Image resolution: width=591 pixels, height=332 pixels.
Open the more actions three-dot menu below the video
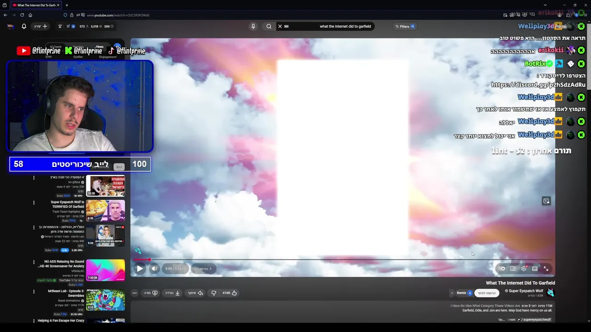(134, 293)
